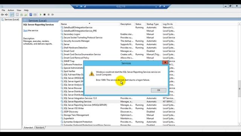Click the gear icon beside Secondary Logon
Screen dimensions: 241x136
62,34
